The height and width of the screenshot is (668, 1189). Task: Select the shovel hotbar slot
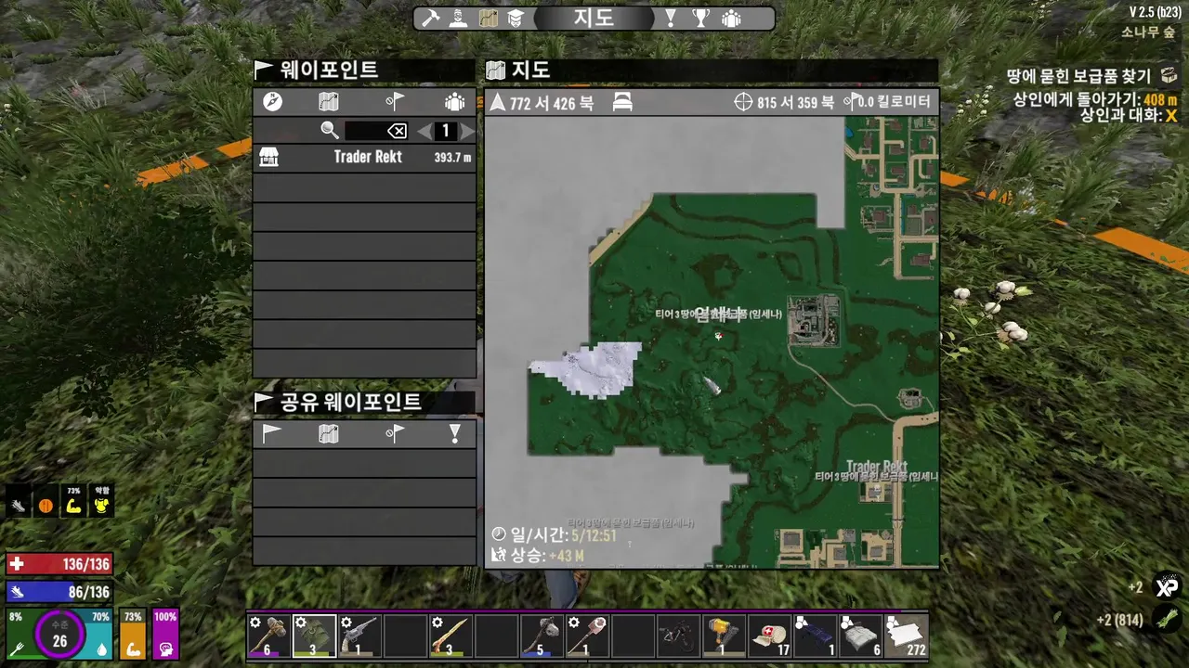587,636
